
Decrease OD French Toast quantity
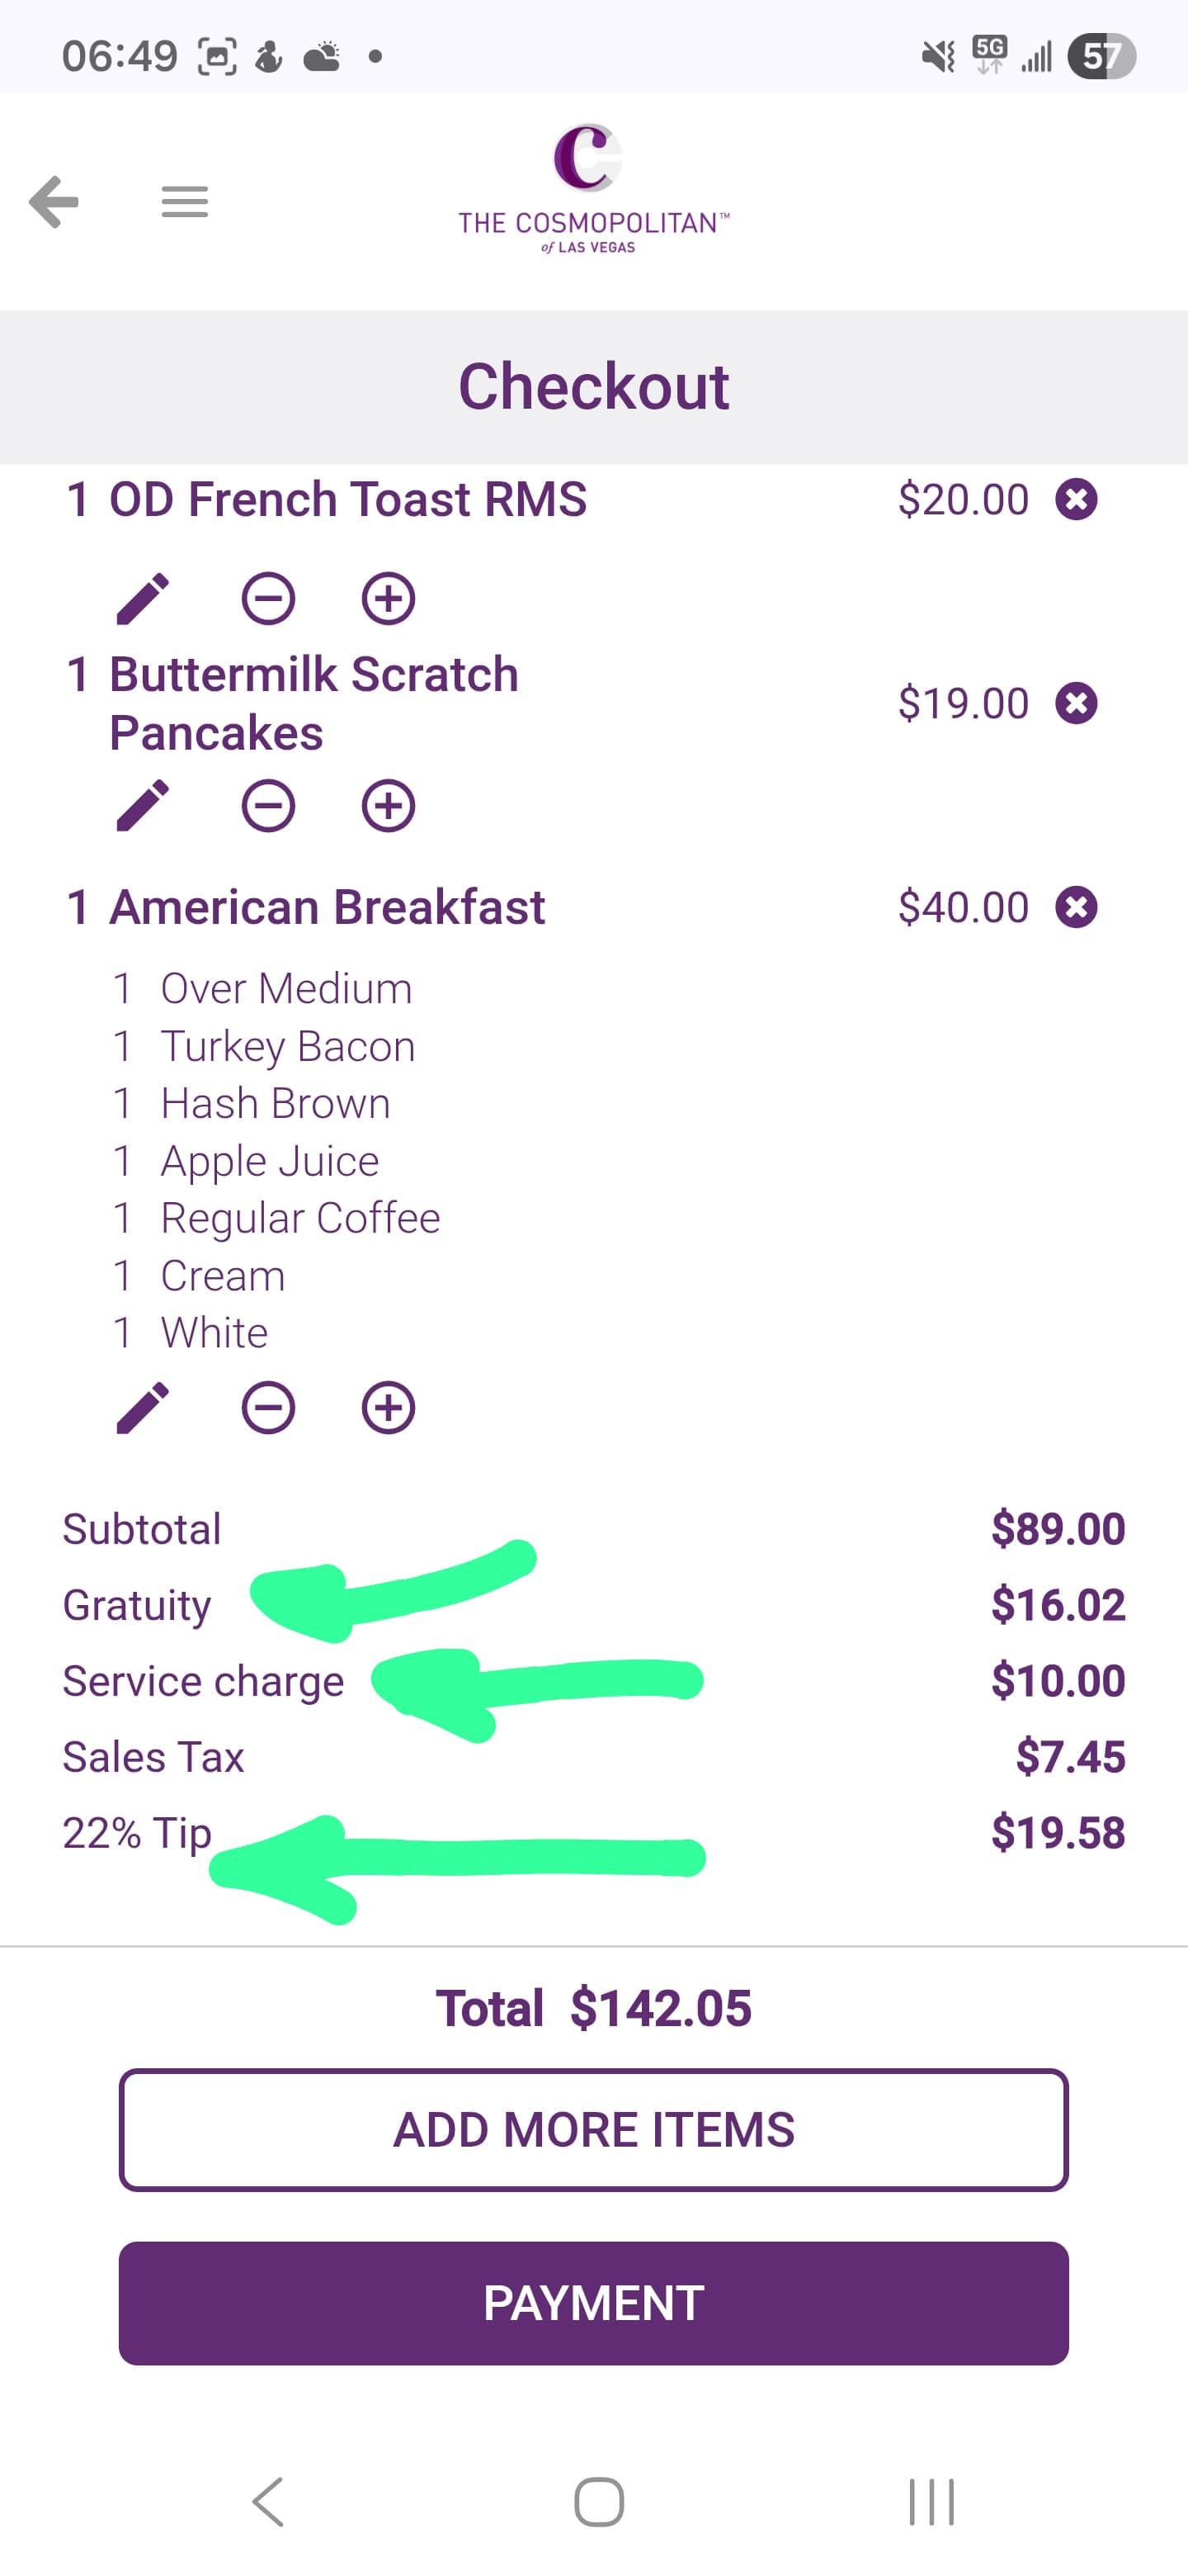(x=268, y=599)
